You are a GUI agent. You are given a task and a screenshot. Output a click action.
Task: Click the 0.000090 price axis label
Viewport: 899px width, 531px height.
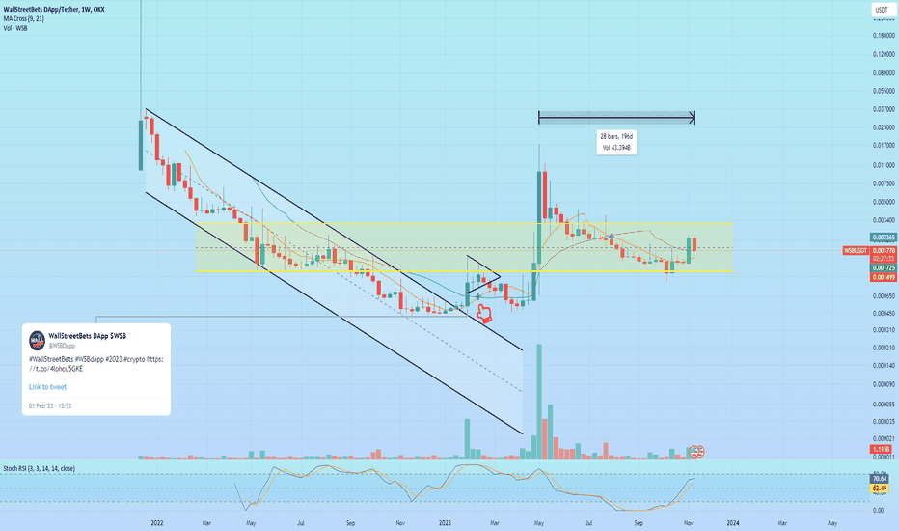[x=884, y=384]
